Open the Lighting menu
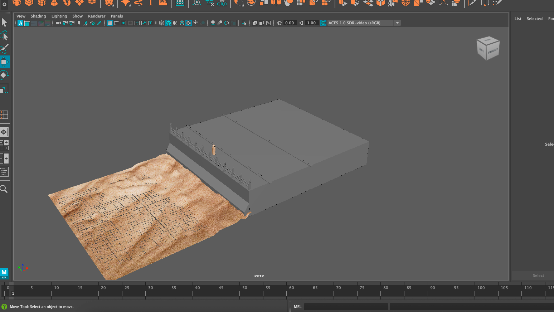This screenshot has height=312, width=554. (x=59, y=16)
